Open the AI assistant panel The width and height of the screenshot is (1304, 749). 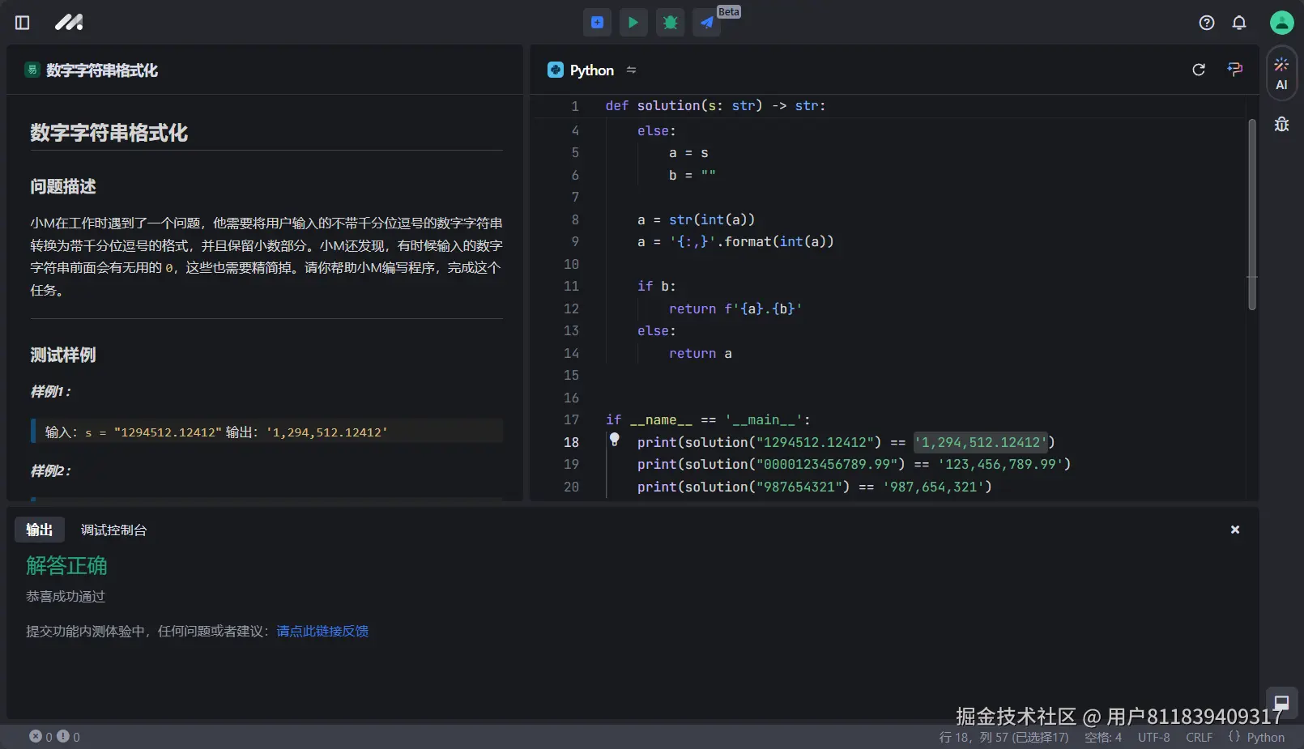point(1281,73)
